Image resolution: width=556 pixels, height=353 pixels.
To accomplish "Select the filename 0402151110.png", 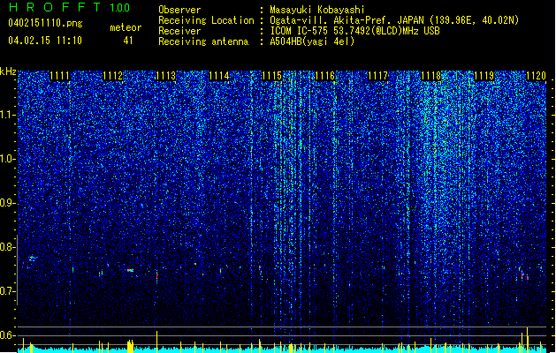I will [x=45, y=23].
